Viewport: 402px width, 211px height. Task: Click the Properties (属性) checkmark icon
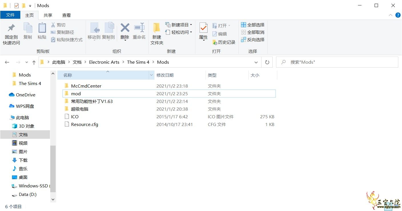tap(203, 28)
